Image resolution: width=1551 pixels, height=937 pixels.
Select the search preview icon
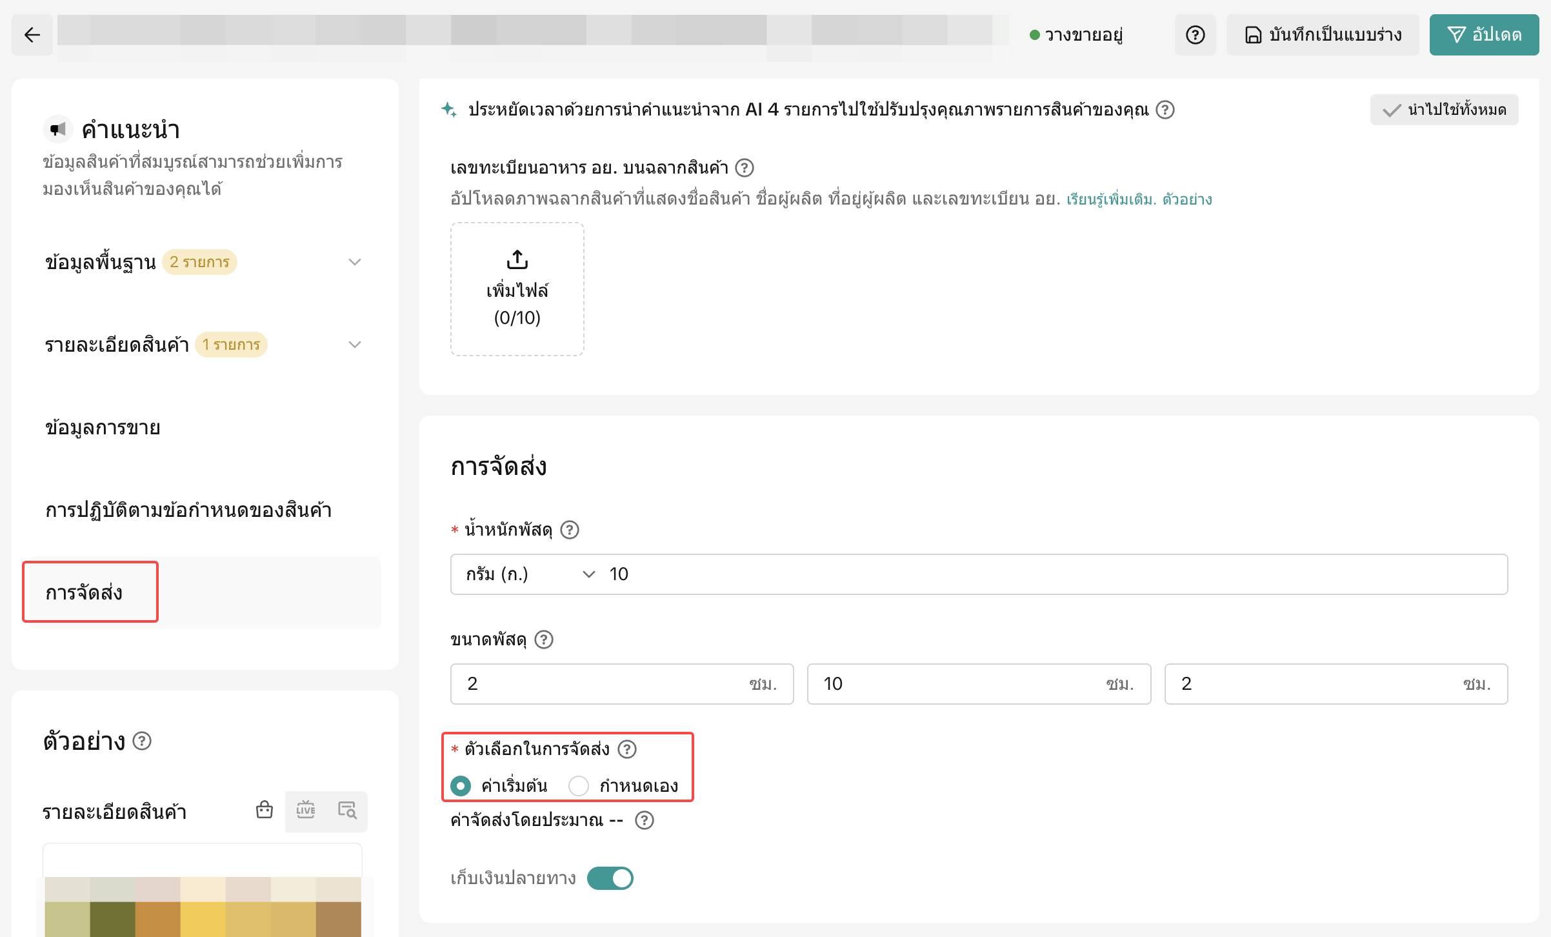(347, 811)
